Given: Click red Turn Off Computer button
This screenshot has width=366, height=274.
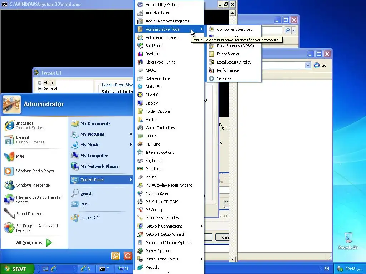Looking at the screenshot, I should (x=128, y=256).
